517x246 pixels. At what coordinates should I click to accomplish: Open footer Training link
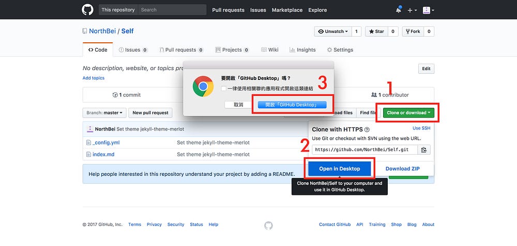tap(377, 224)
